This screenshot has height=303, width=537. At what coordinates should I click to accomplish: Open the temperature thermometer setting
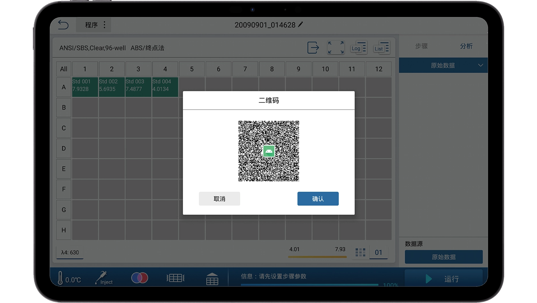60,278
